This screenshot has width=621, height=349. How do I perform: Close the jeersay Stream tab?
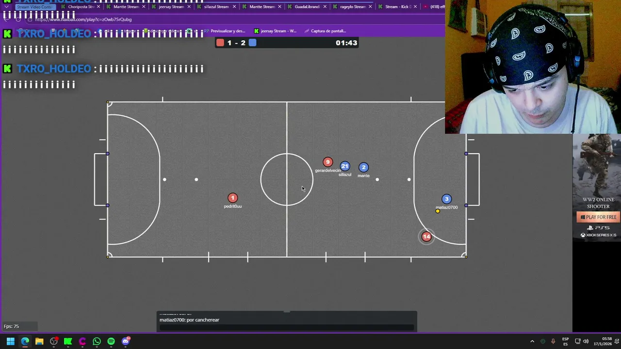(189, 7)
